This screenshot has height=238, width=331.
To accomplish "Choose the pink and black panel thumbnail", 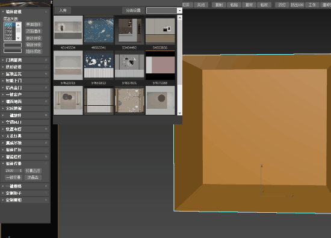I will click(x=160, y=65).
